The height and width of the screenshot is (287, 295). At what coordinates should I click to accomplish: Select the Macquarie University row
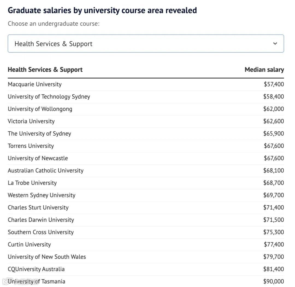point(35,84)
